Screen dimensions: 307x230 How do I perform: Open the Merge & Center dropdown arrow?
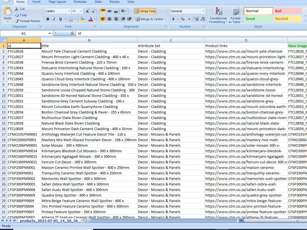[165, 19]
